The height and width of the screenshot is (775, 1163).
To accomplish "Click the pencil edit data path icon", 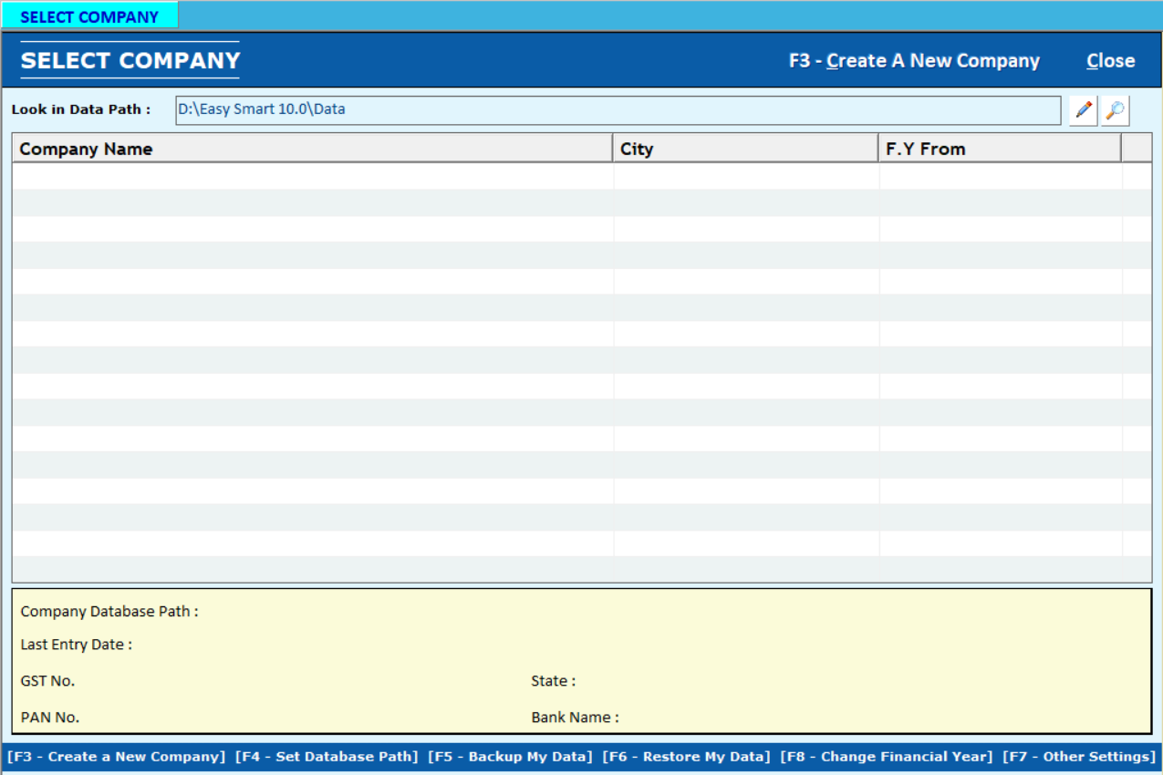I will pos(1083,110).
